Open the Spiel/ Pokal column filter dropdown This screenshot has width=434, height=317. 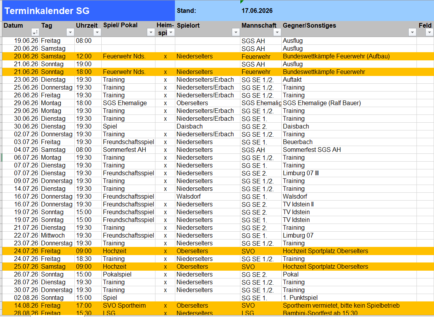(150, 32)
